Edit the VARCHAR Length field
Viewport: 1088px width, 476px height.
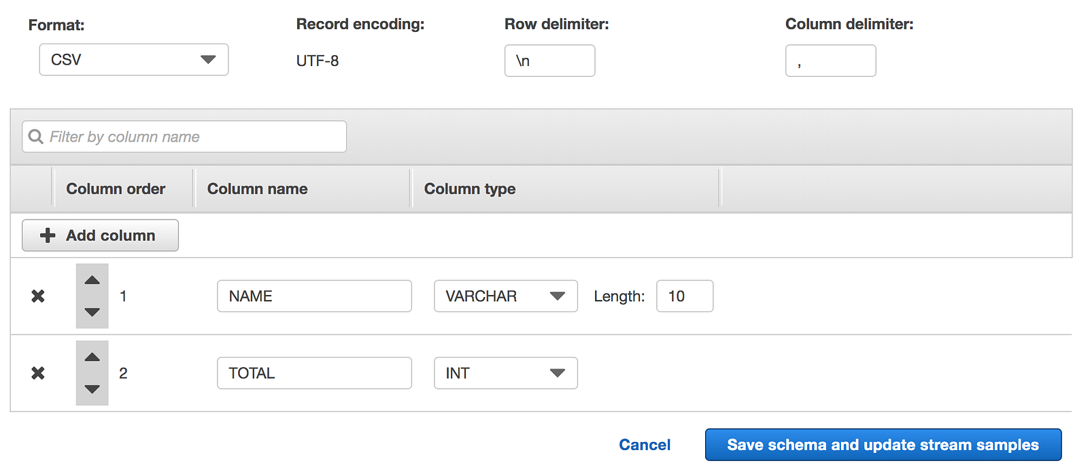point(684,296)
